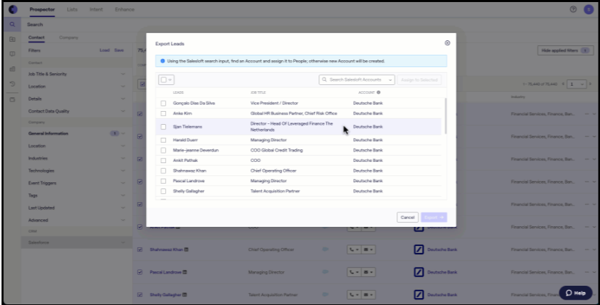
Task: Open the Help chat widget
Action: [x=575, y=293]
